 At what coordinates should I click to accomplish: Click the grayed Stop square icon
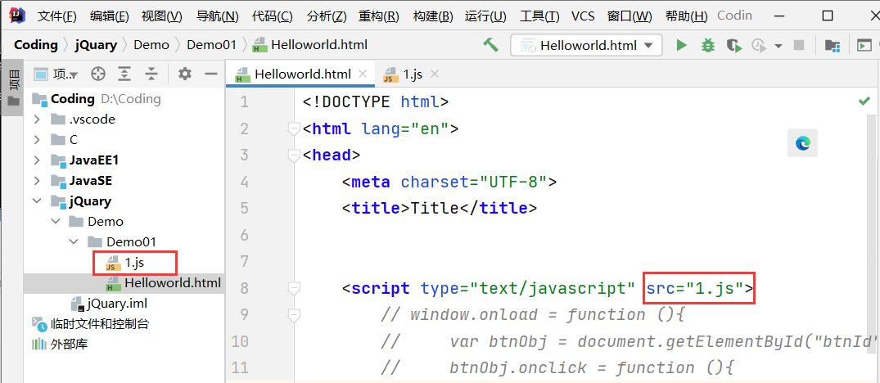click(799, 46)
